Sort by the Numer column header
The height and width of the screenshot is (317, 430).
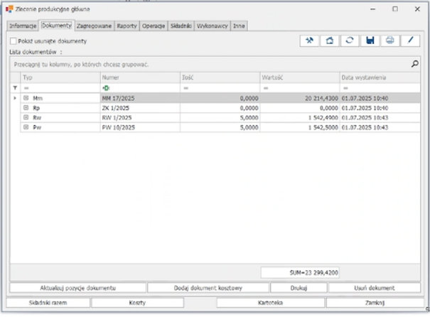click(x=140, y=77)
